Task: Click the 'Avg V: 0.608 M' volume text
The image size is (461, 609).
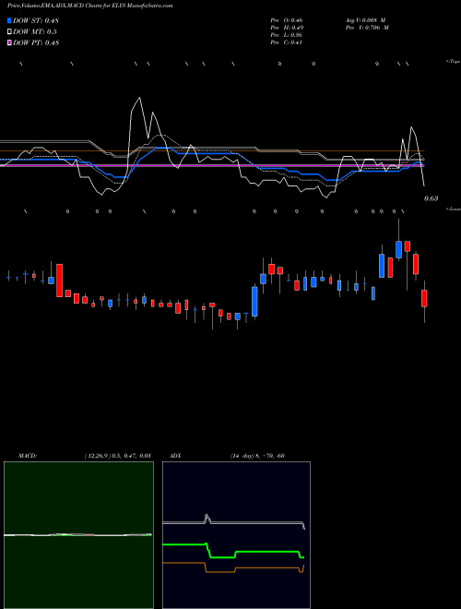Action: [365, 20]
